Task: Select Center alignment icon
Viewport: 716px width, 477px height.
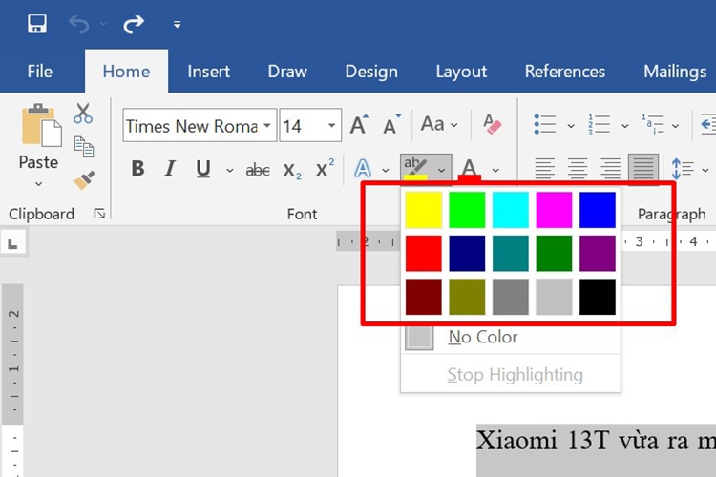Action: [x=578, y=169]
